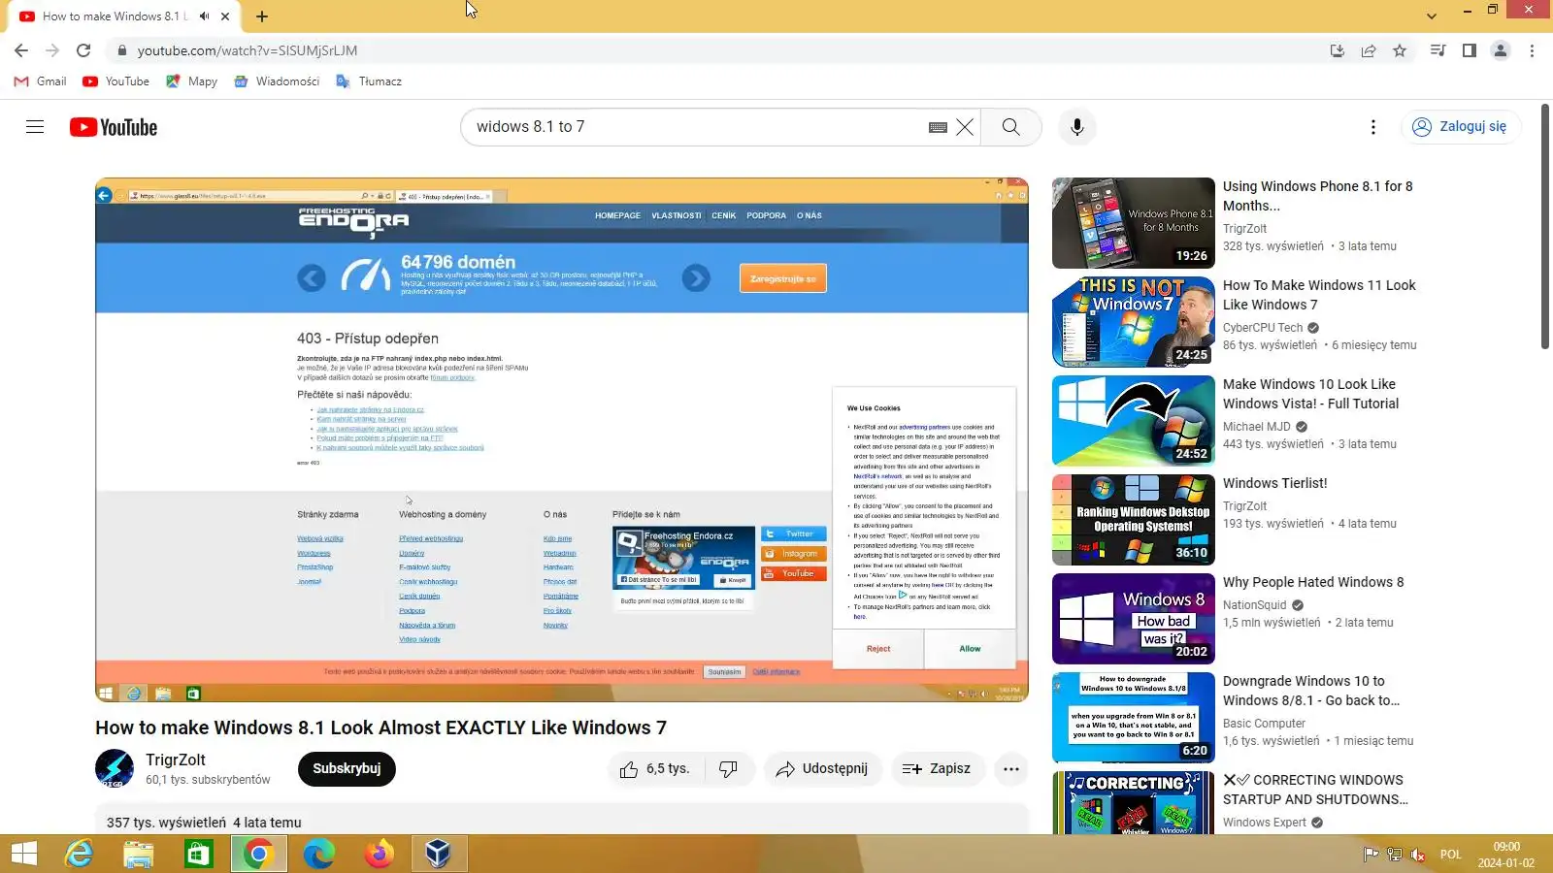This screenshot has height=873, width=1553.
Task: Share the video with Udostępnij
Action: click(x=822, y=769)
